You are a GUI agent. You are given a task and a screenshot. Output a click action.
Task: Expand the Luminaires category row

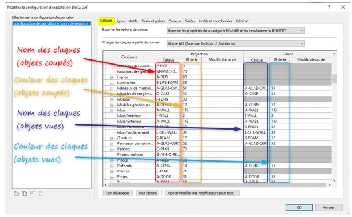point(112,83)
